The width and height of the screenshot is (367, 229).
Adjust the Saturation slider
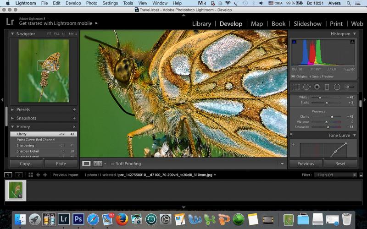328,127
